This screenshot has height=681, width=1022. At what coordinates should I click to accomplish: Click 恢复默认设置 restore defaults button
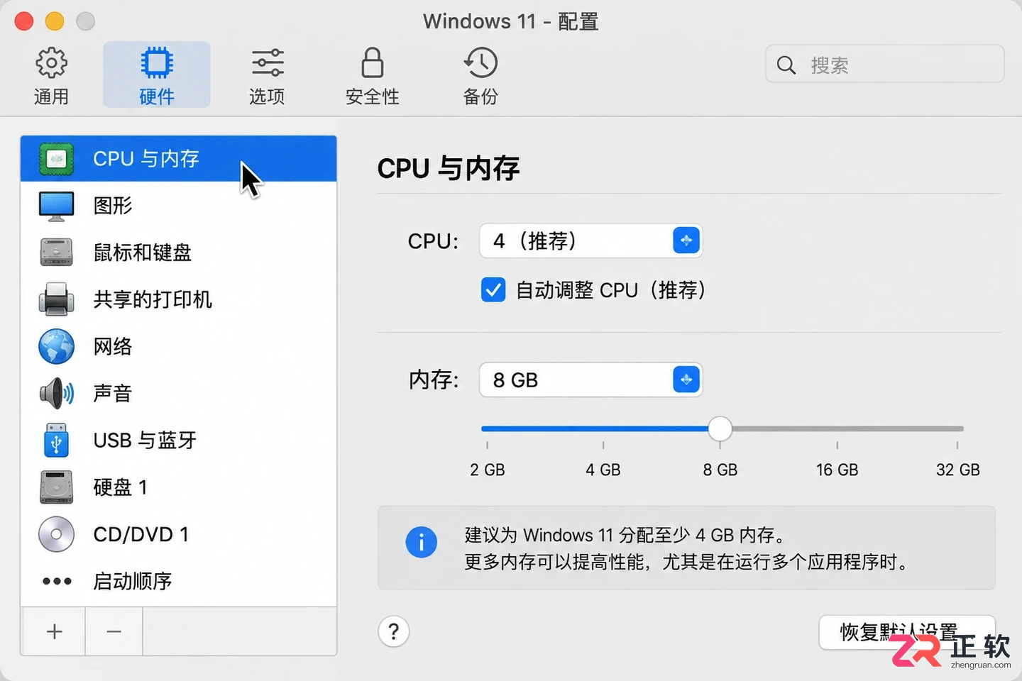click(x=906, y=632)
